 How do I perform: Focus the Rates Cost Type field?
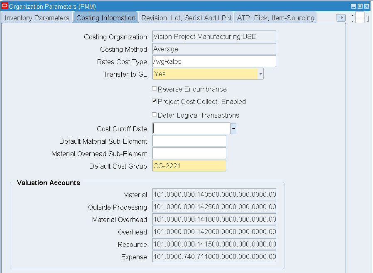(x=214, y=61)
